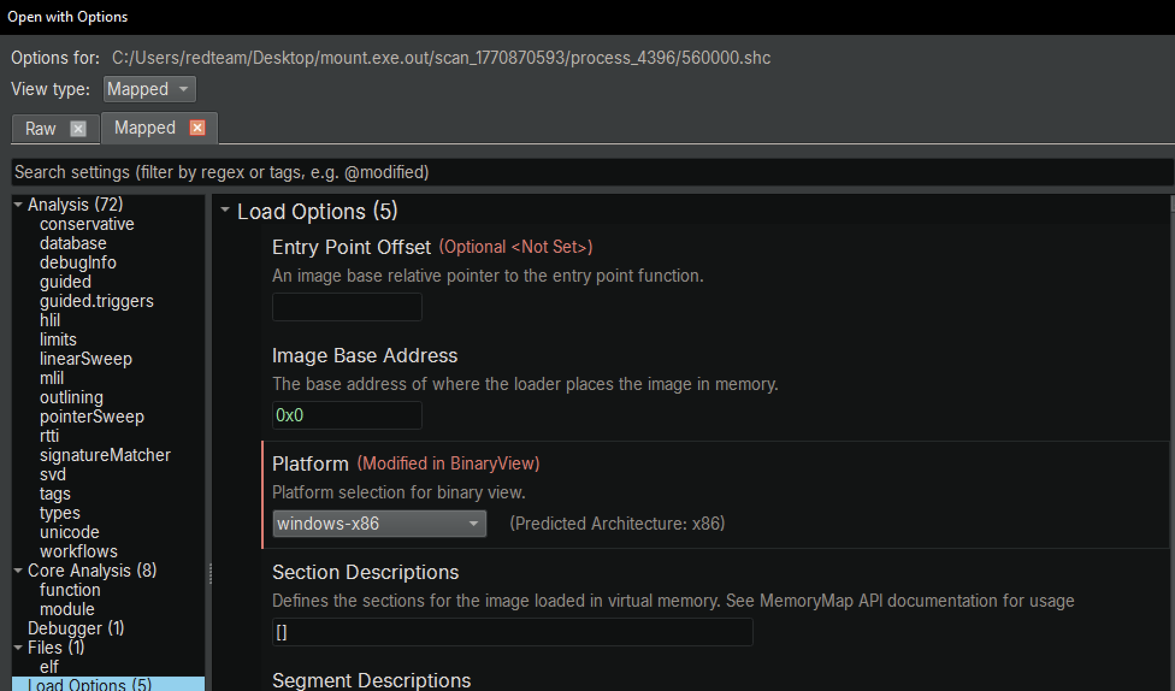Open workflows settings category
Image resolution: width=1175 pixels, height=691 pixels.
pyautogui.click(x=78, y=551)
